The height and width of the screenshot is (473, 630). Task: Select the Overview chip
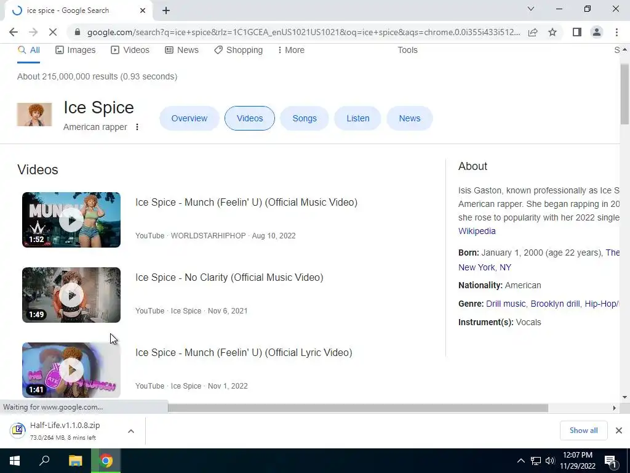(189, 118)
